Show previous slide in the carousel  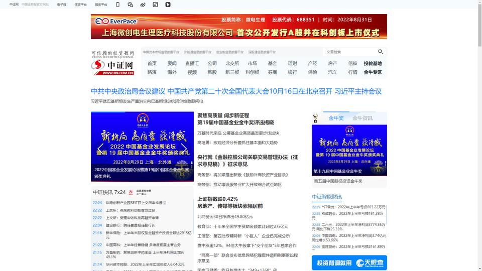point(100,149)
